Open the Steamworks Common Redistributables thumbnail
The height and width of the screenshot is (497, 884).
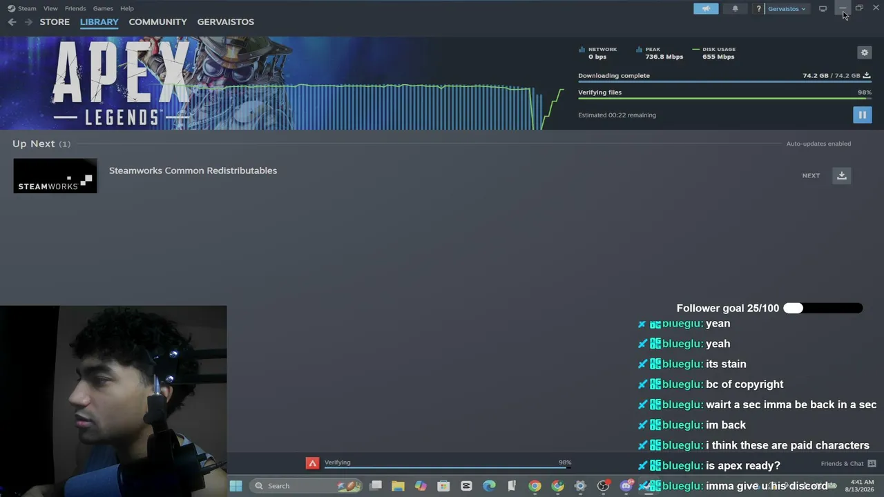point(55,176)
